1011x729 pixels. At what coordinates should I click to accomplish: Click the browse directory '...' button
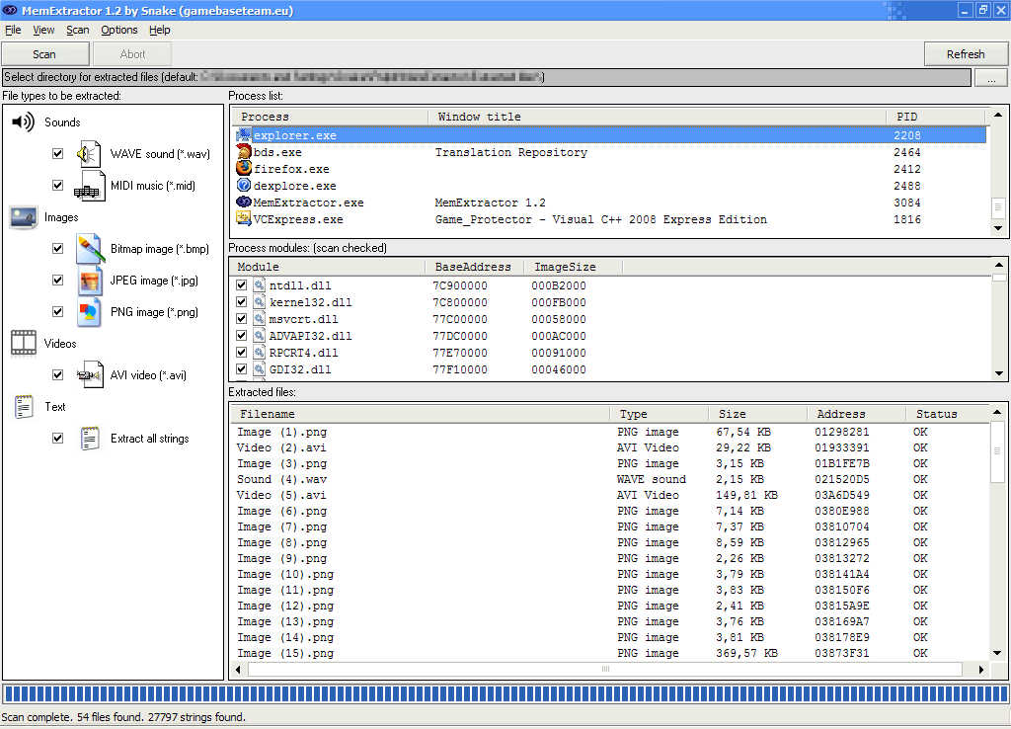[990, 77]
